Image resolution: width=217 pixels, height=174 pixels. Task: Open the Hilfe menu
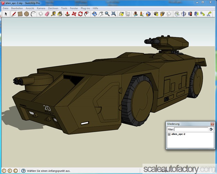tap(95, 8)
